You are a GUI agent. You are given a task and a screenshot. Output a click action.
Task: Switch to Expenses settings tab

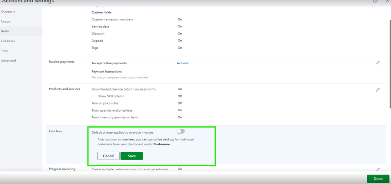8,41
